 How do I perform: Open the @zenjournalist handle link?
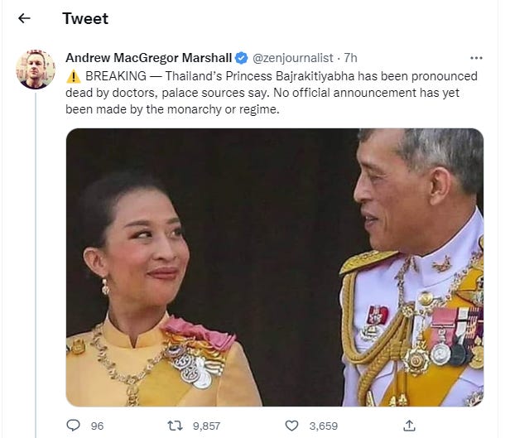pyautogui.click(x=293, y=58)
